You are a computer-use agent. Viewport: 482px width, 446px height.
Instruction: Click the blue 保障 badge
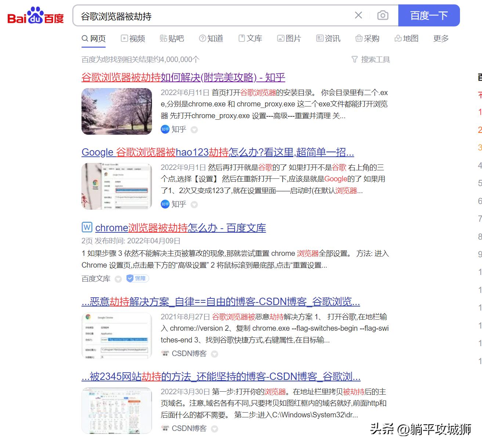[137, 279]
